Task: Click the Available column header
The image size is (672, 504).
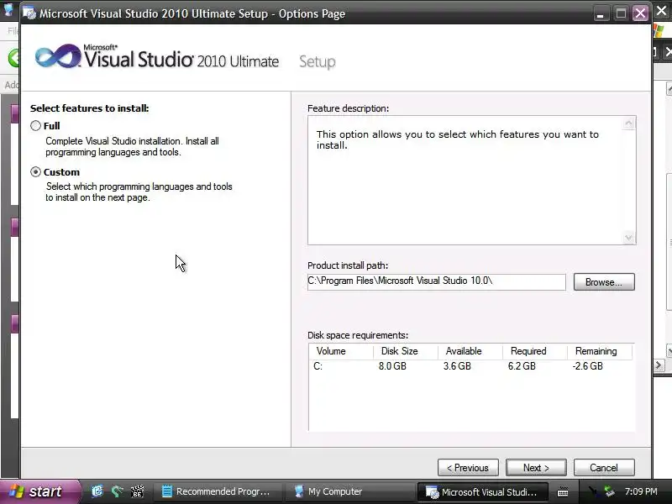Action: [470, 351]
